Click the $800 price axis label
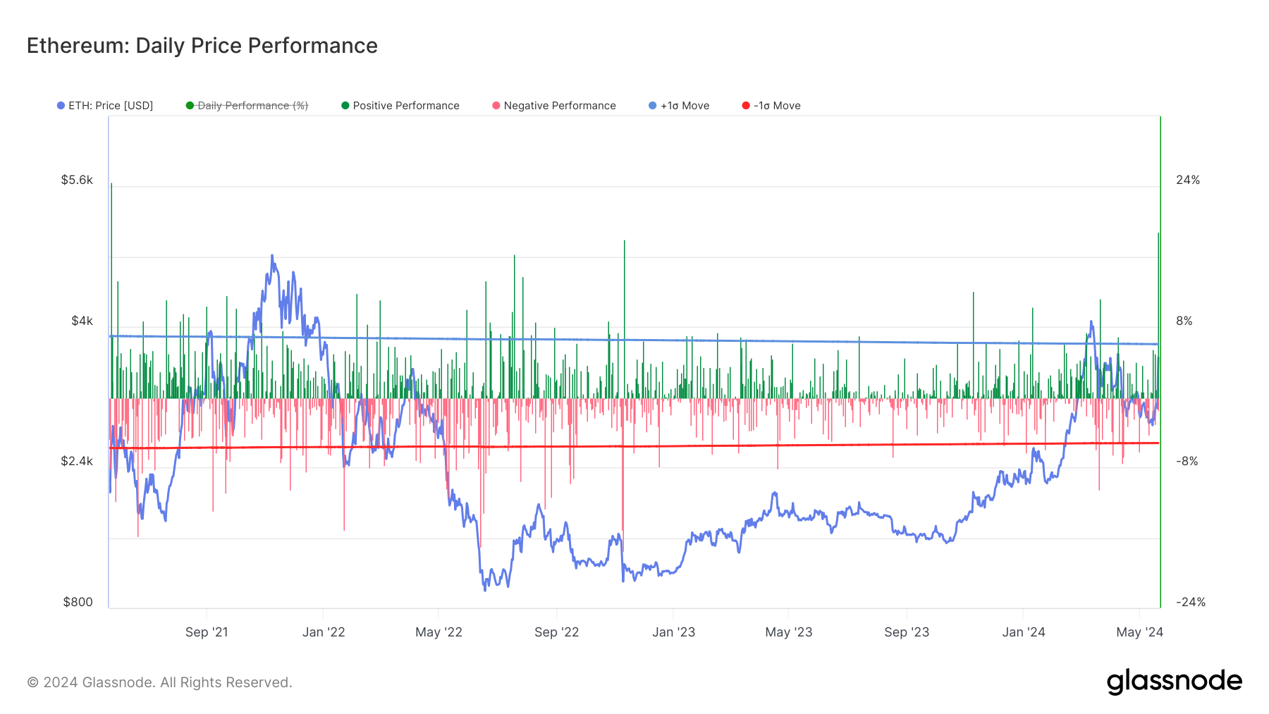Image resolution: width=1269 pixels, height=714 pixels. 78,602
